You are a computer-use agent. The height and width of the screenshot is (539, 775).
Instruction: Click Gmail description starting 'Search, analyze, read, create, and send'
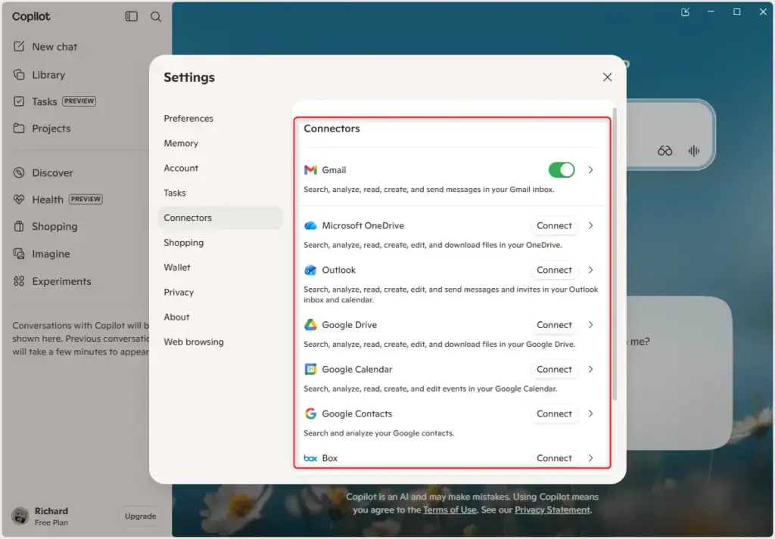click(428, 190)
